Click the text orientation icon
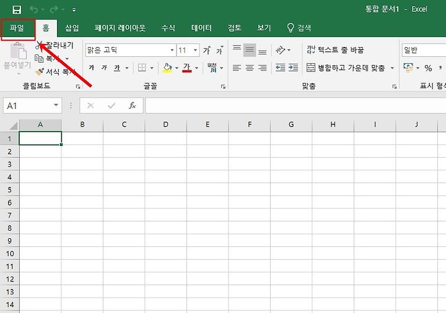Image resolution: width=446 pixels, height=313 pixels. coord(280,50)
